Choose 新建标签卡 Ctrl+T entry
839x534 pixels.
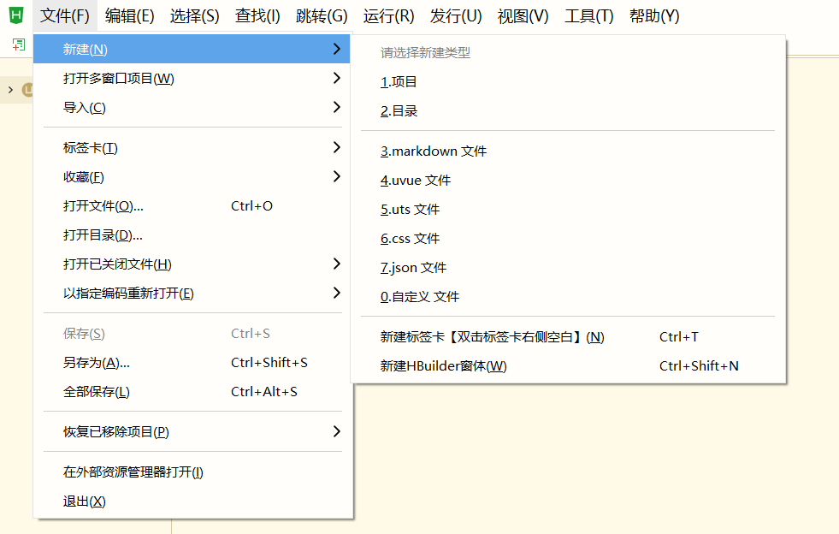pos(568,337)
